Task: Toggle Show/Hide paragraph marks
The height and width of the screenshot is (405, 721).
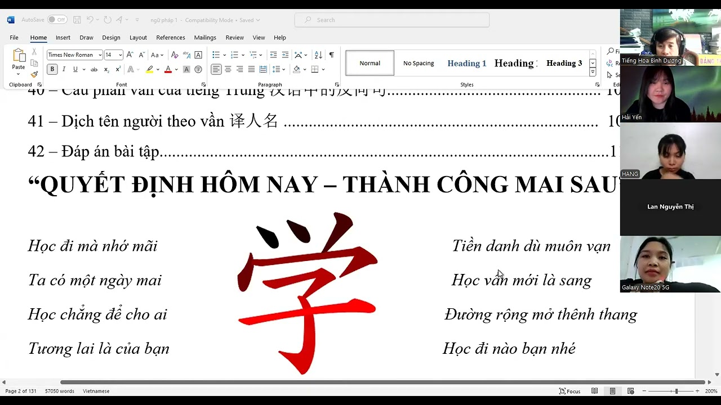Action: [x=332, y=55]
